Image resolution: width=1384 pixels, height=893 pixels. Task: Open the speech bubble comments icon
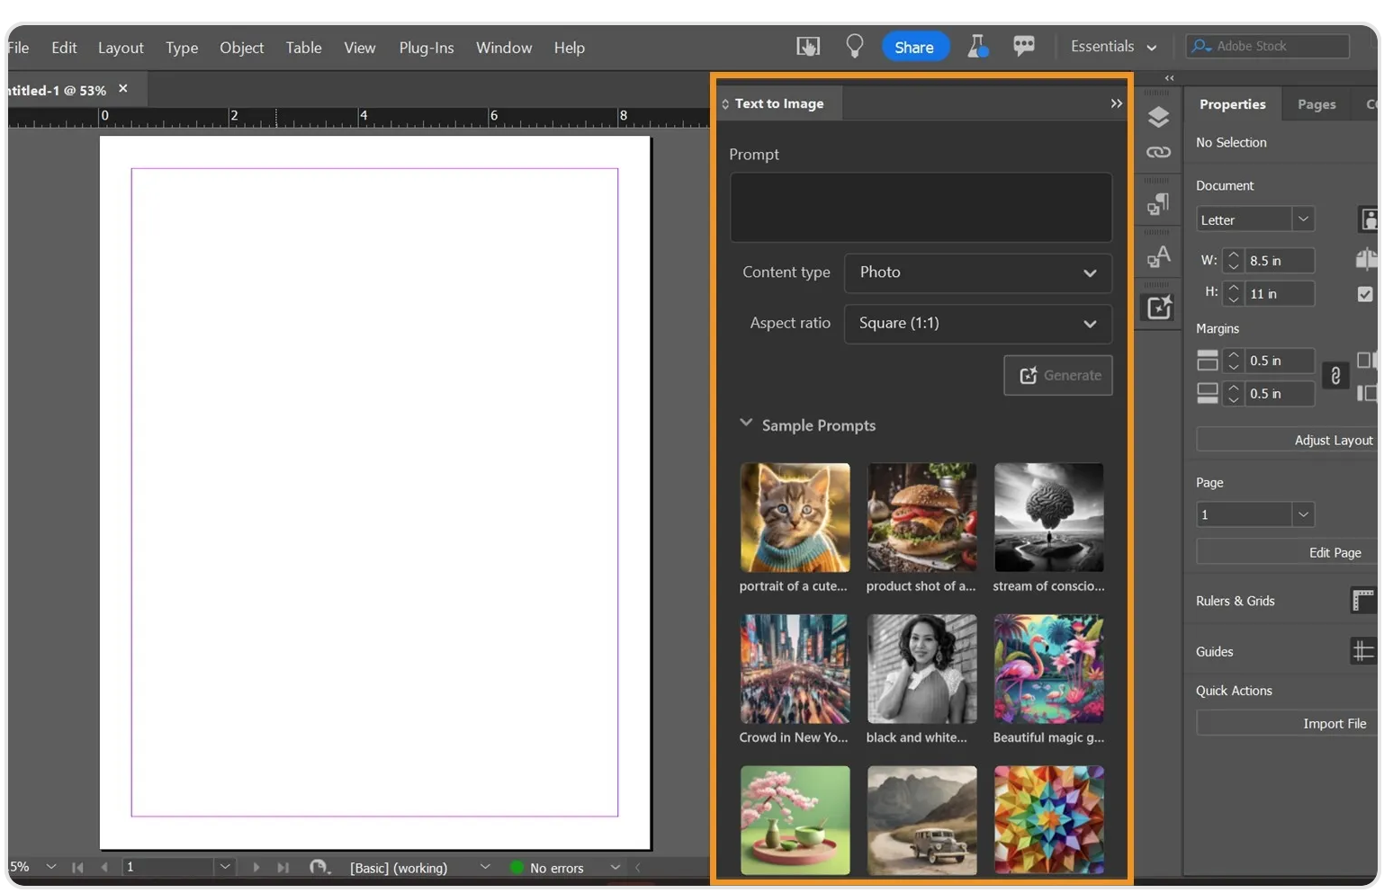coord(1023,47)
